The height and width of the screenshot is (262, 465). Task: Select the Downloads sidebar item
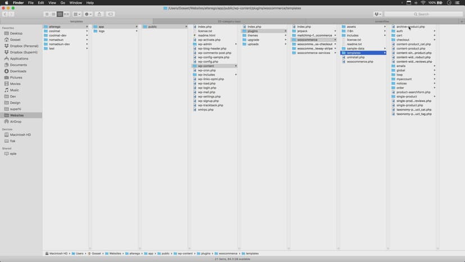(x=18, y=71)
